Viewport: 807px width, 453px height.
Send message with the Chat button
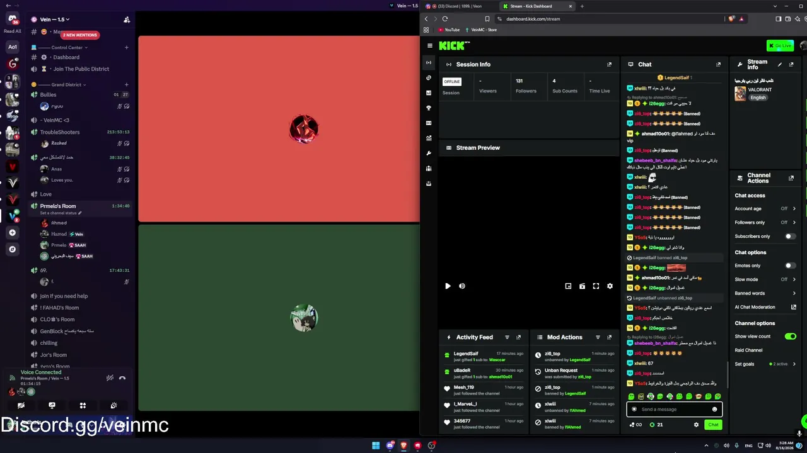(x=713, y=425)
